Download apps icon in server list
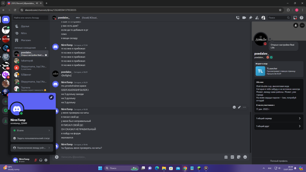 coord(6,121)
